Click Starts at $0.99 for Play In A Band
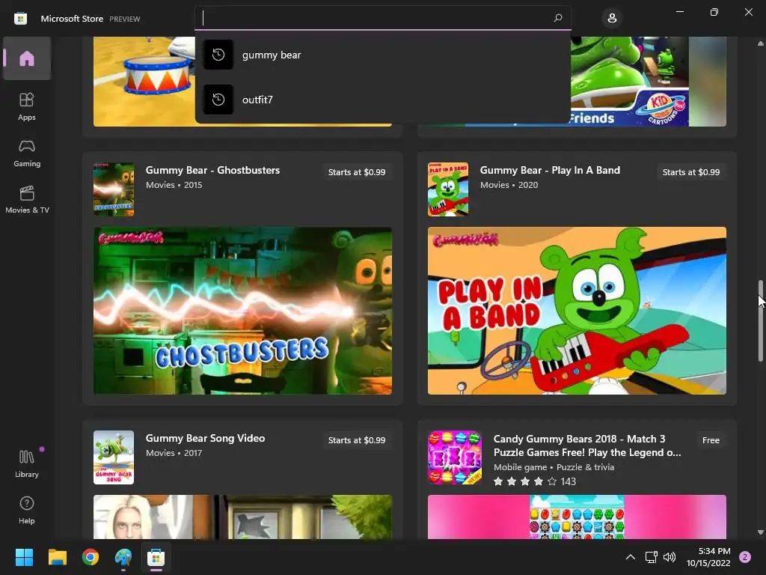Viewport: 766px width, 575px height. (x=690, y=172)
